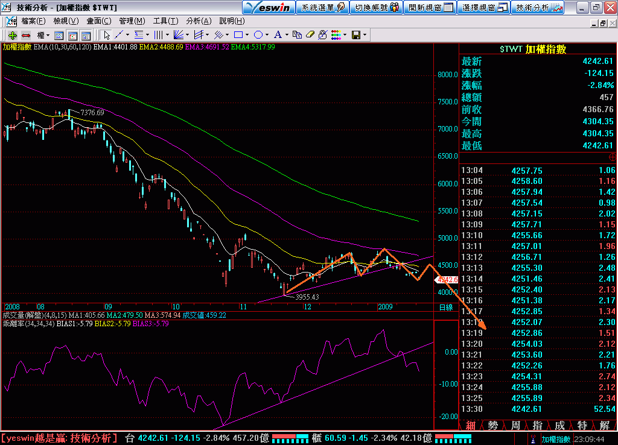Select the 13:04 tick row
This screenshot has width=618, height=445.
[x=538, y=170]
